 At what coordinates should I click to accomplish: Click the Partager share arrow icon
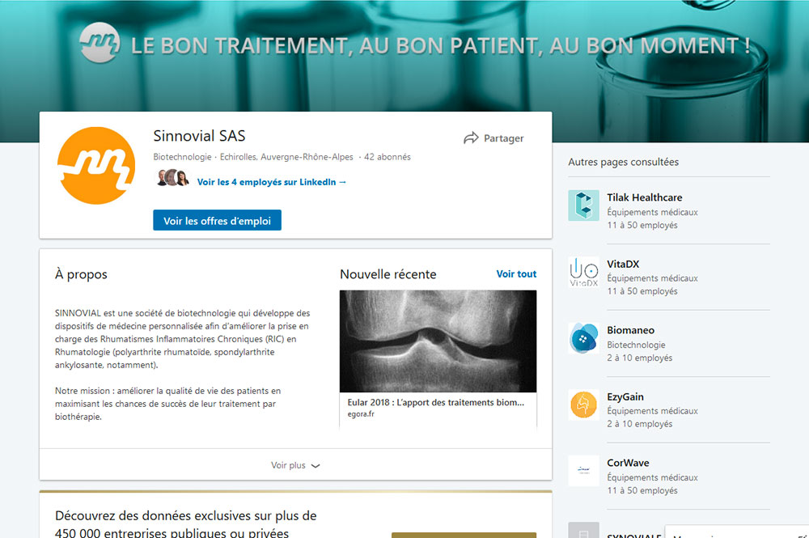click(471, 138)
